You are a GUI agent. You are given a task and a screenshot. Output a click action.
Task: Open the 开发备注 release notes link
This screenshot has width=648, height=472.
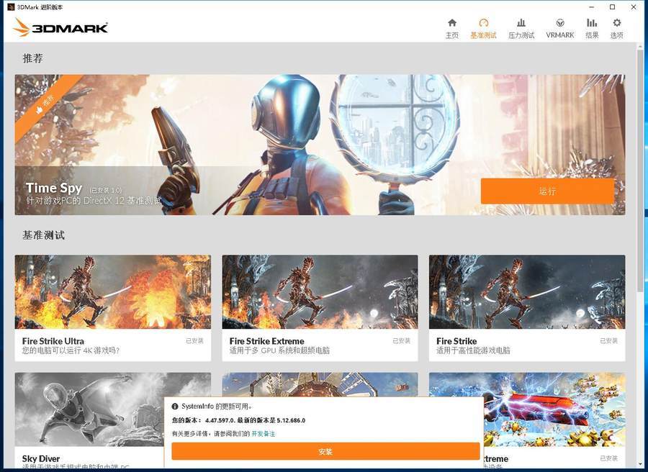coord(264,434)
